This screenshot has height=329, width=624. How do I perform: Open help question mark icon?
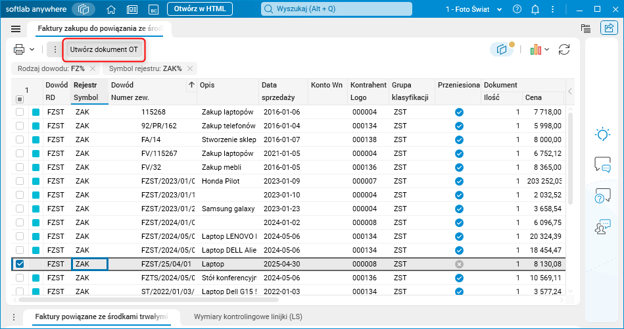click(x=517, y=9)
